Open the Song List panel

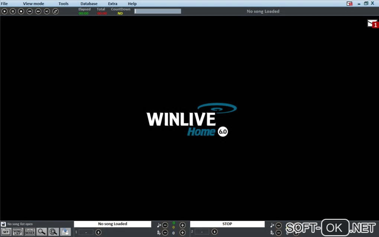(17, 232)
